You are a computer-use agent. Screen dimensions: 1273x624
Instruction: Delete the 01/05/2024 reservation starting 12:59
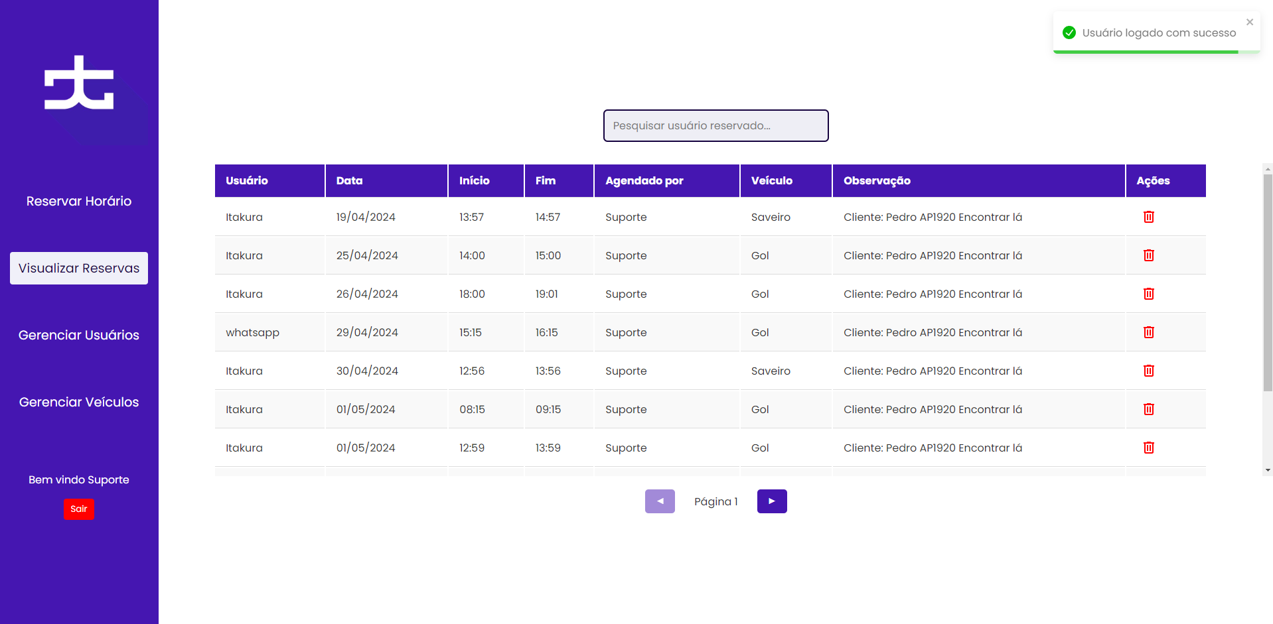1148,448
